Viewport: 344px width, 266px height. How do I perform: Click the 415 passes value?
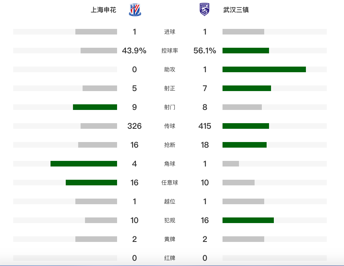pos(205,126)
